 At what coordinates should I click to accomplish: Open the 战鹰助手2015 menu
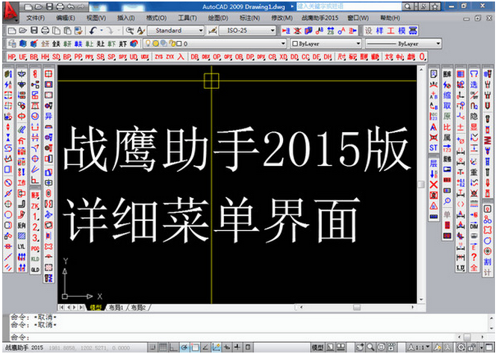click(320, 18)
